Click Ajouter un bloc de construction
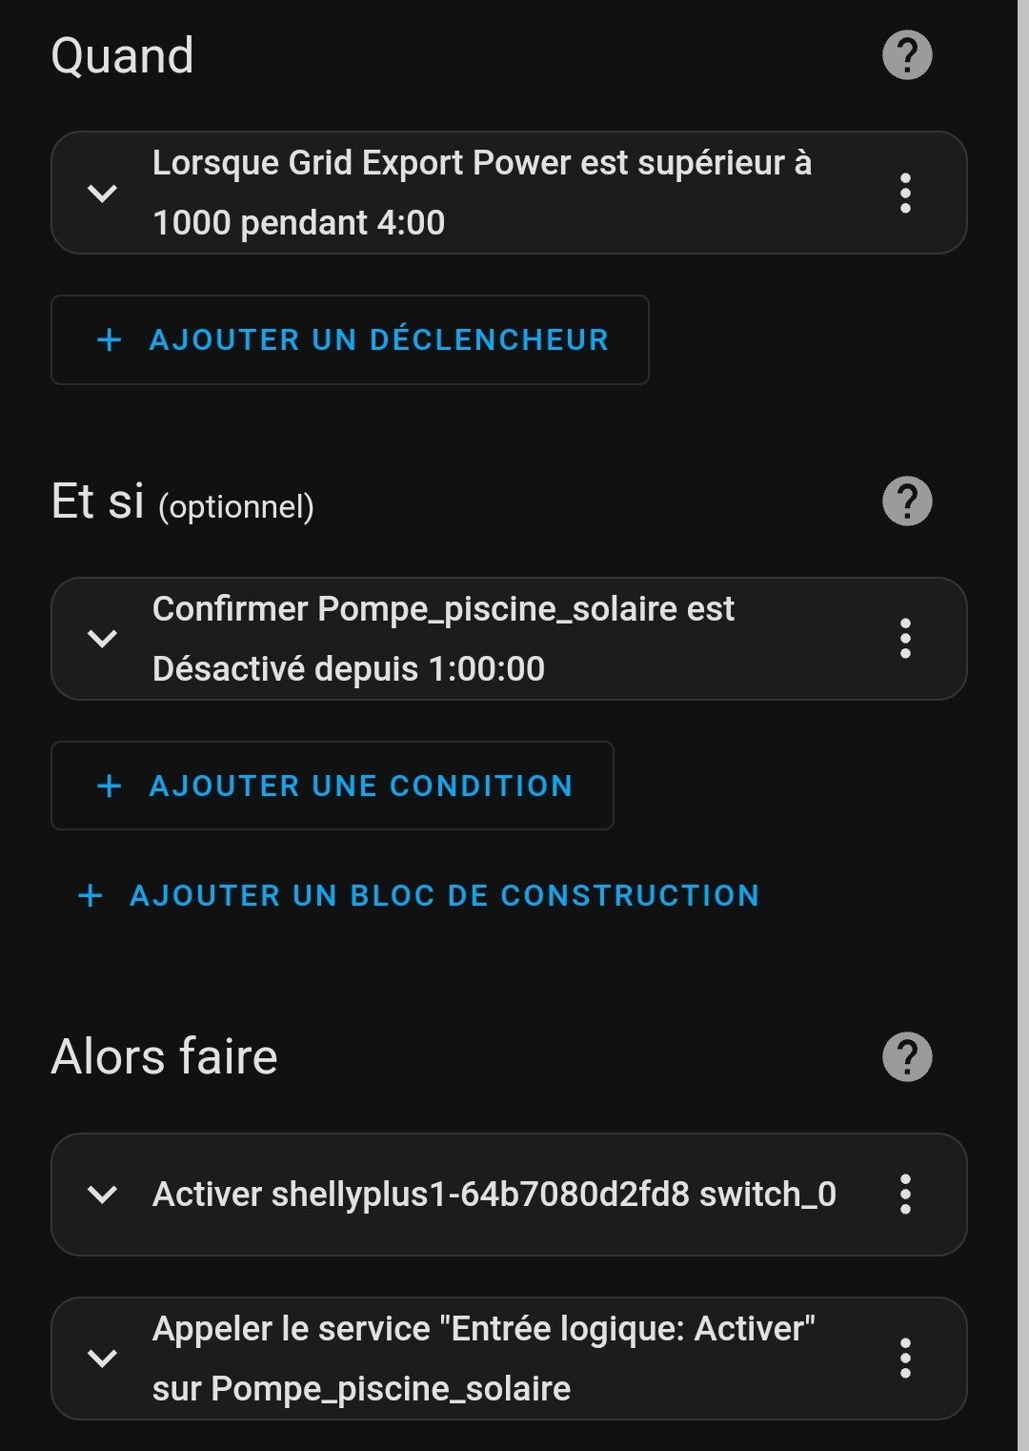Screen dimensions: 1029x1451 point(444,896)
